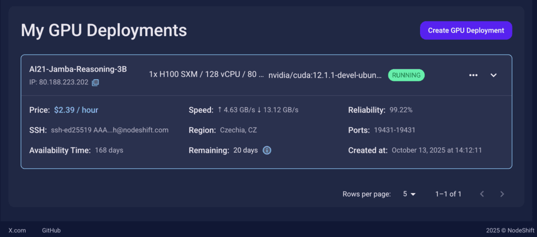Copy the deployment IP address icon

pyautogui.click(x=95, y=82)
